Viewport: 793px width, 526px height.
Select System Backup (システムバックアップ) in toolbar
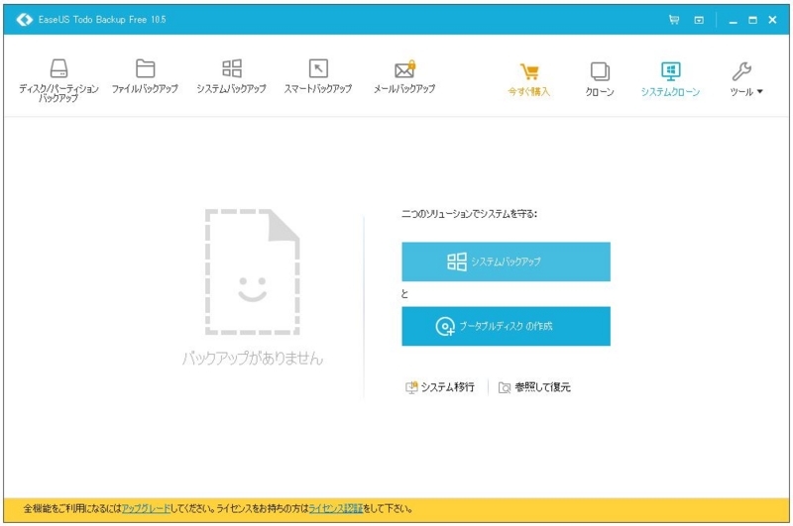232,76
